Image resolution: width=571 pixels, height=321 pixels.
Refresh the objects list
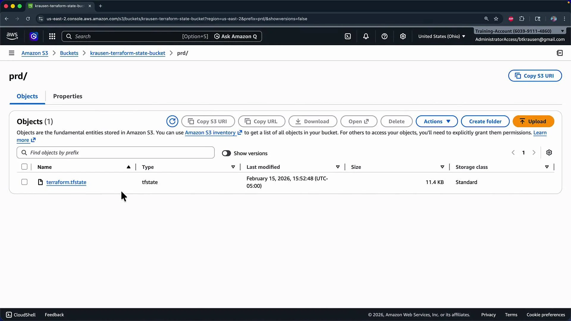172,121
